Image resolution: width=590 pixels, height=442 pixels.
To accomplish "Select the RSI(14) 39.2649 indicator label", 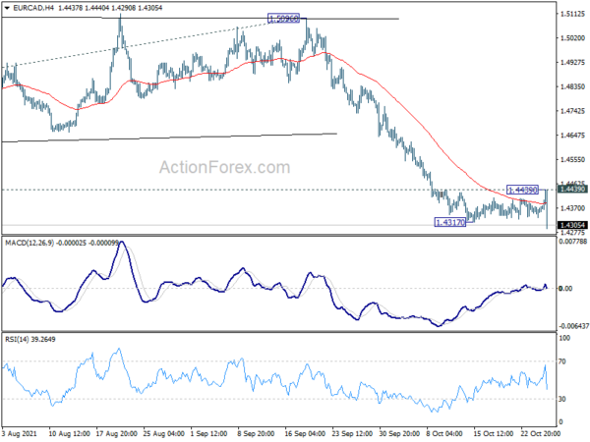I will pyautogui.click(x=30, y=340).
